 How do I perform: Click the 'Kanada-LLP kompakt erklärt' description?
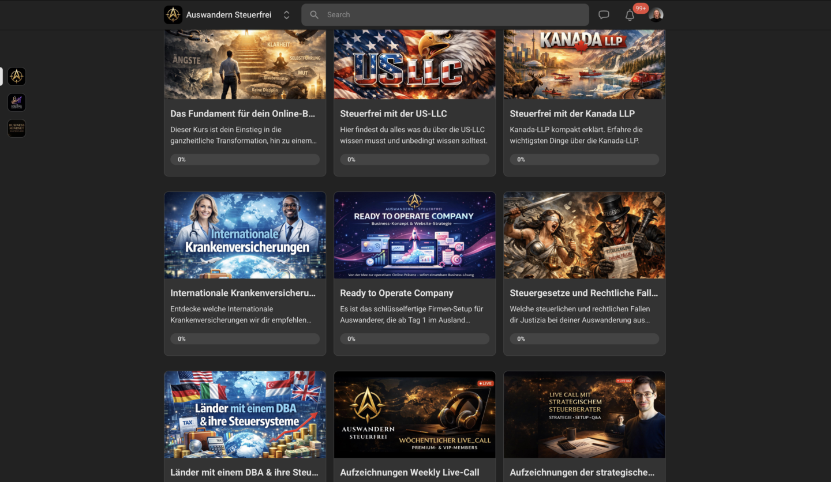[576, 135]
